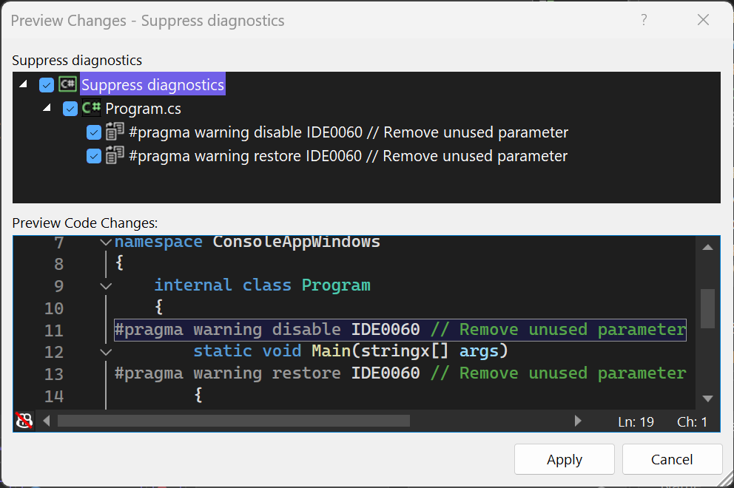734x488 pixels.
Task: Select the Suppress diagnostics tree row
Action: click(x=152, y=84)
